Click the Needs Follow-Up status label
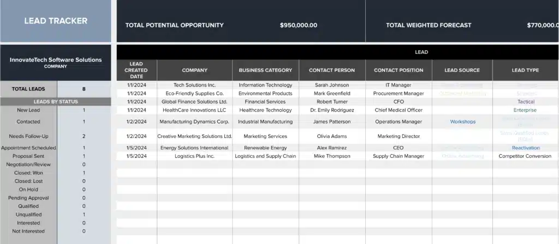This screenshot has height=244, width=559. (28, 136)
